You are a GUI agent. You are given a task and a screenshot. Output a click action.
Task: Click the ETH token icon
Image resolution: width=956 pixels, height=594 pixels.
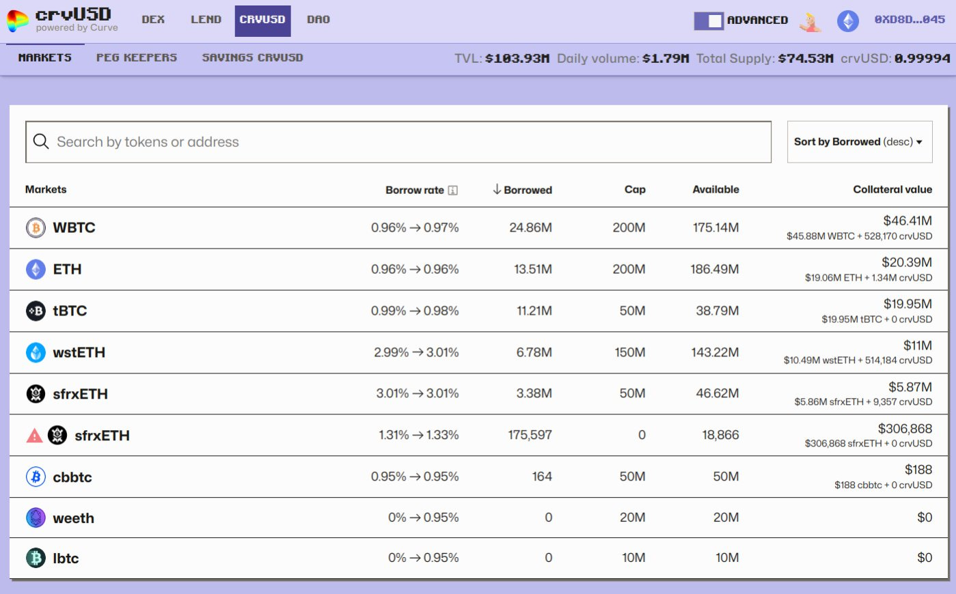(x=36, y=269)
